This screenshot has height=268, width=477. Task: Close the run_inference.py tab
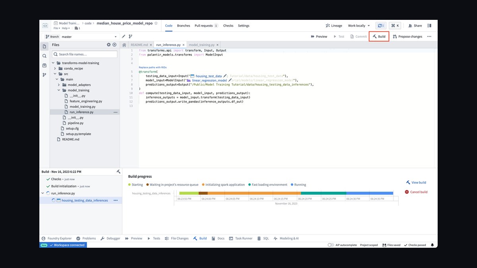click(x=184, y=45)
